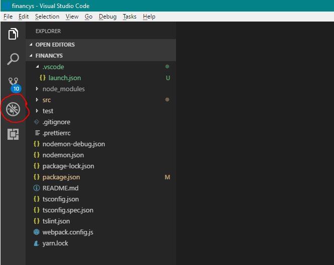Open the tsconfig.json file
Viewport: 334px width, 265px height.
[x=61, y=199]
